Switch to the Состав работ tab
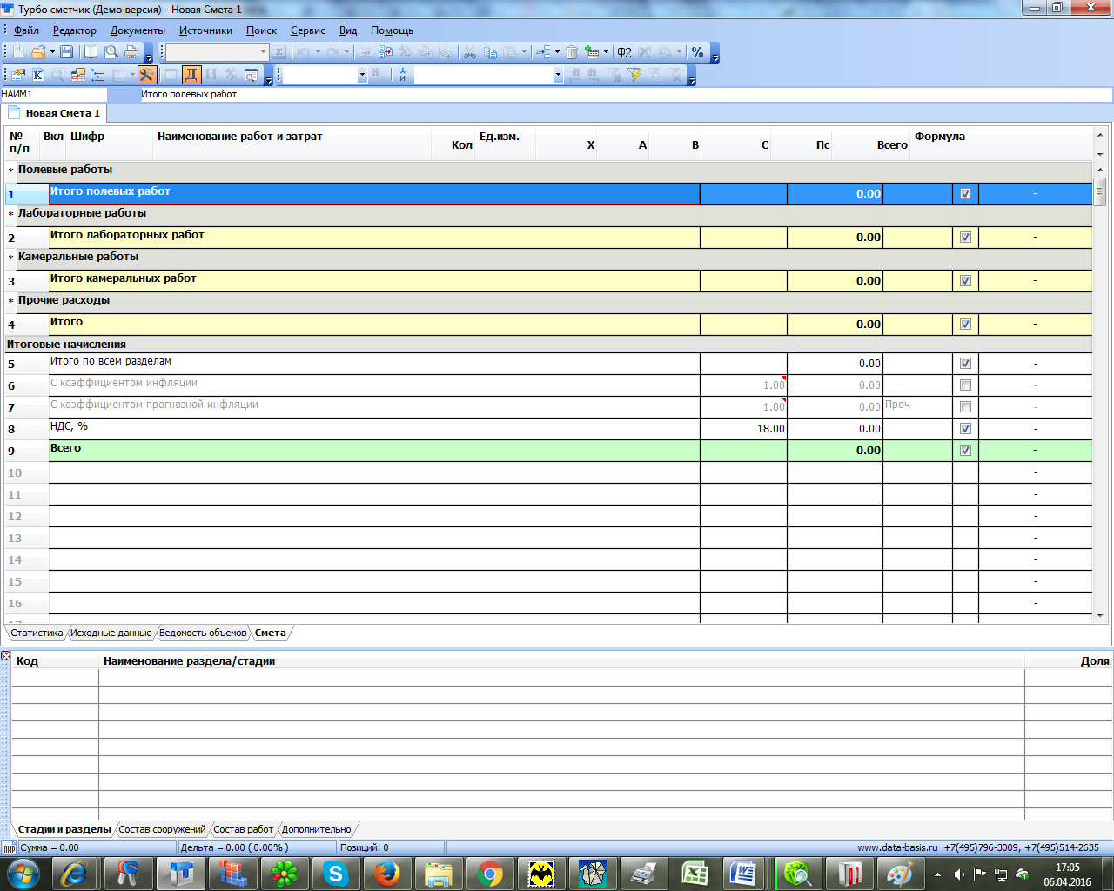Image resolution: width=1114 pixels, height=891 pixels. tap(244, 829)
